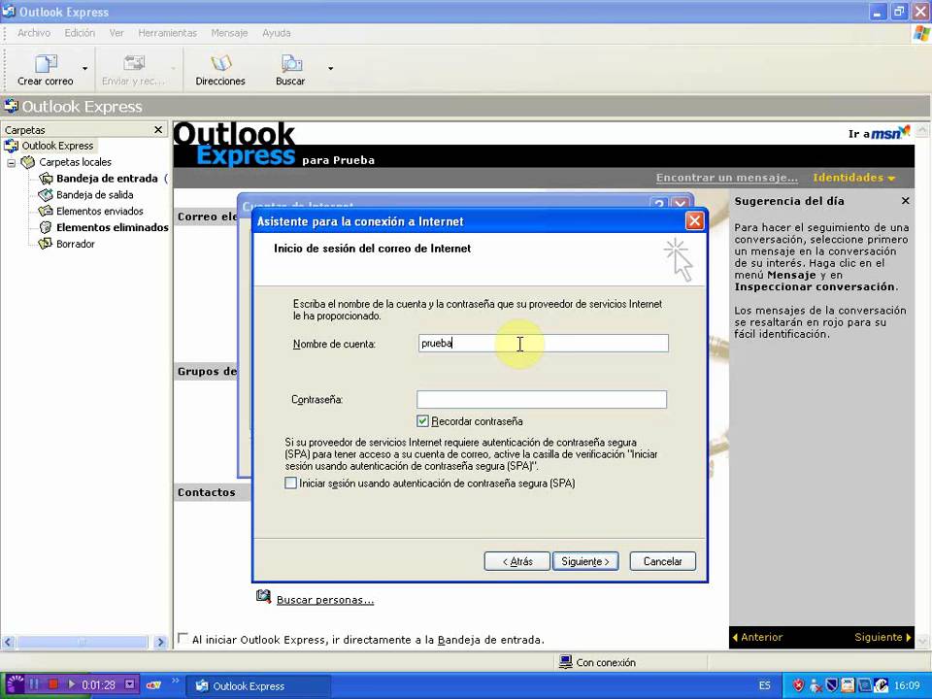Open the Archivo menu
Image resolution: width=932 pixels, height=699 pixels.
34,33
